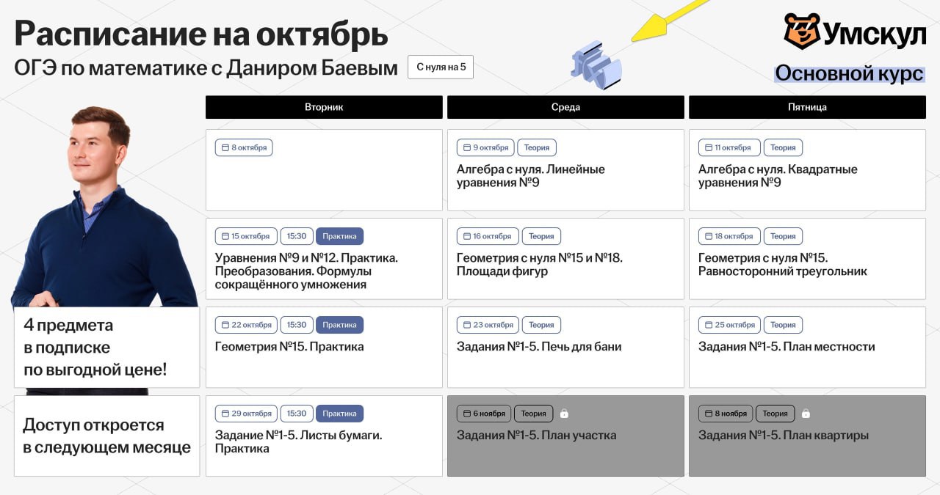Screen dimensions: 940x495
Task: Select the Среда column header
Action: click(x=565, y=107)
